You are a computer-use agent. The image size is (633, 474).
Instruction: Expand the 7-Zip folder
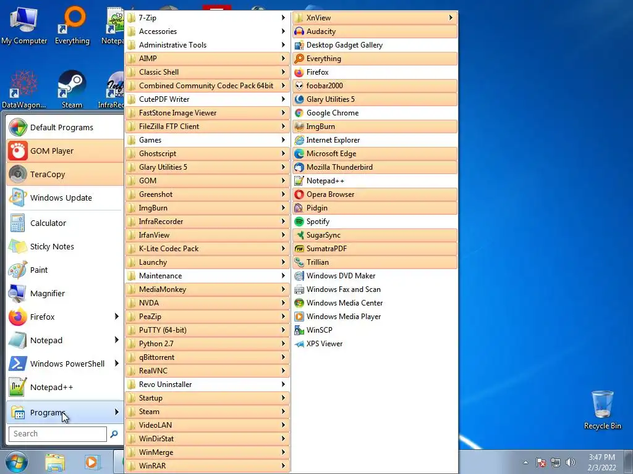tap(207, 18)
